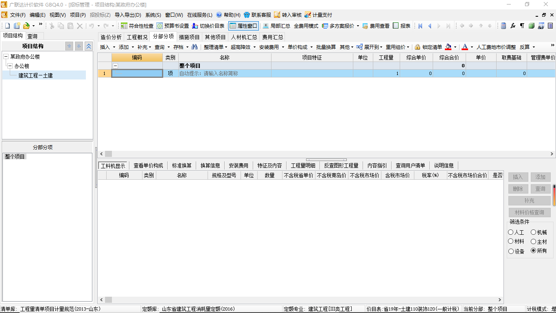Screen dimensions: 556x313
Task: Click the 全费用模式 button
Action: click(x=306, y=26)
